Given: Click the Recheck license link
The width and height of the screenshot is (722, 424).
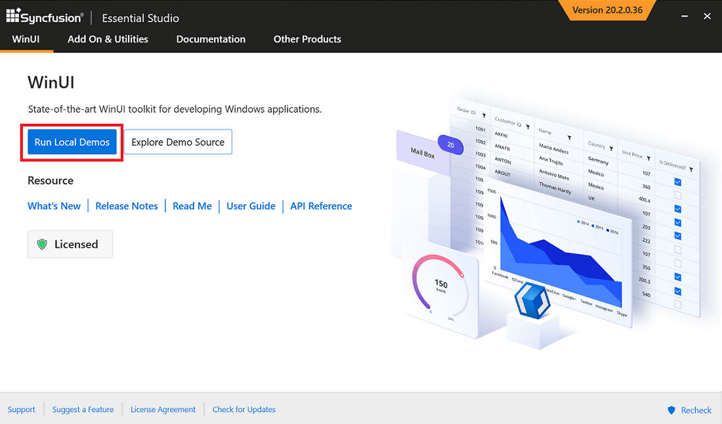Looking at the screenshot, I should click(x=696, y=410).
